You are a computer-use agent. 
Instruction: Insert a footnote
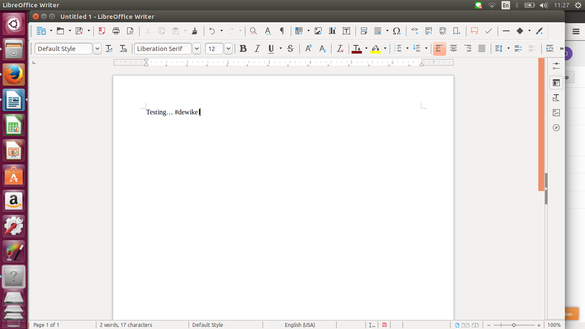coord(429,31)
